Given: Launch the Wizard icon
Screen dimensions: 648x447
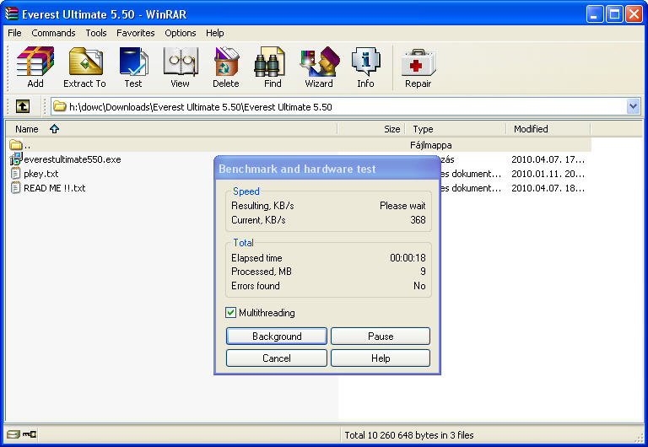Looking at the screenshot, I should click(320, 62).
